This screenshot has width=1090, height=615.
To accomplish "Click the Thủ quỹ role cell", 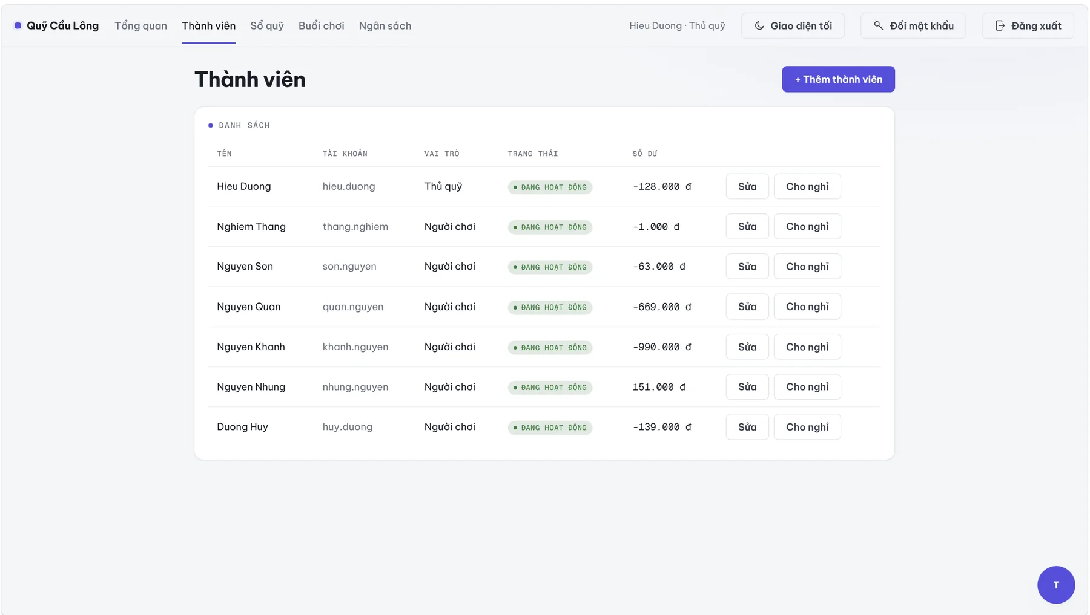I will point(443,186).
